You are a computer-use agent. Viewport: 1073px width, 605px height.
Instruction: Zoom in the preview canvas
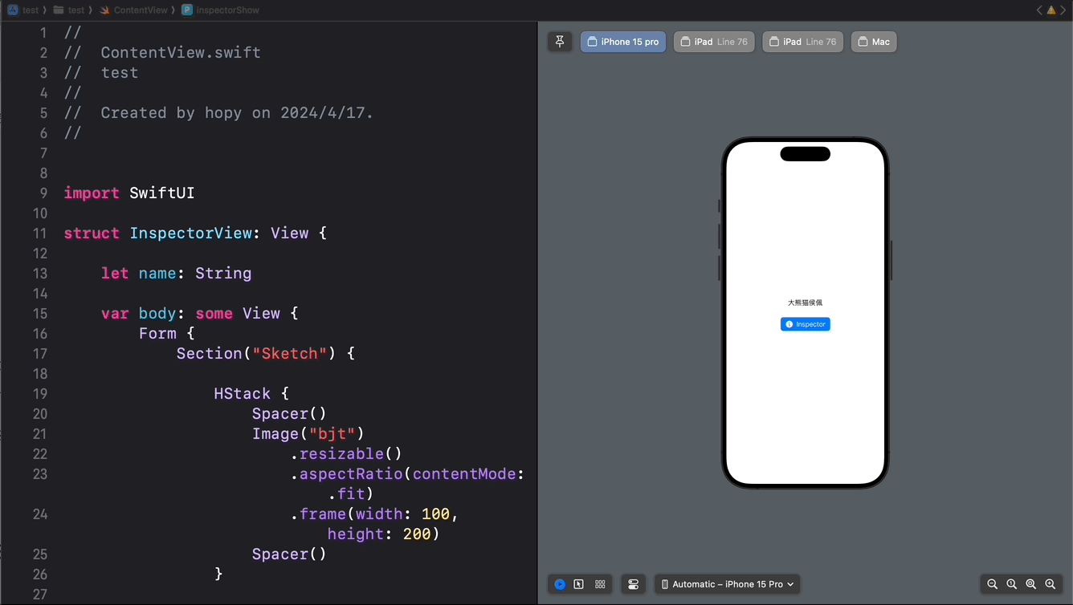point(1051,584)
